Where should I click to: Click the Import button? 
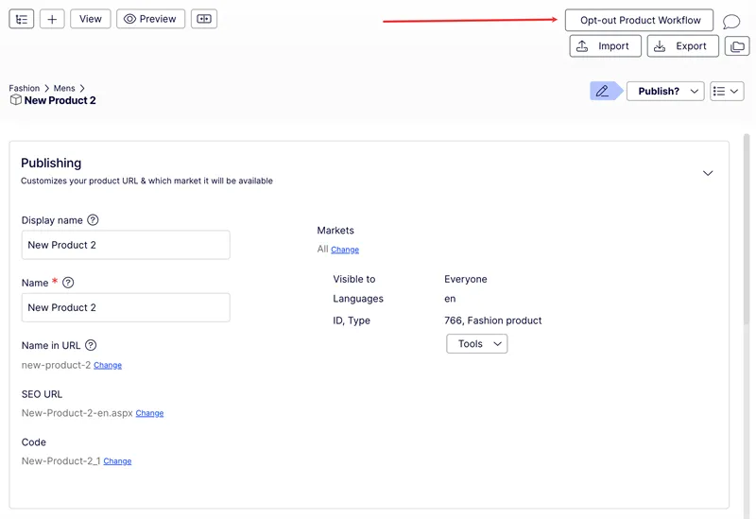tap(605, 46)
